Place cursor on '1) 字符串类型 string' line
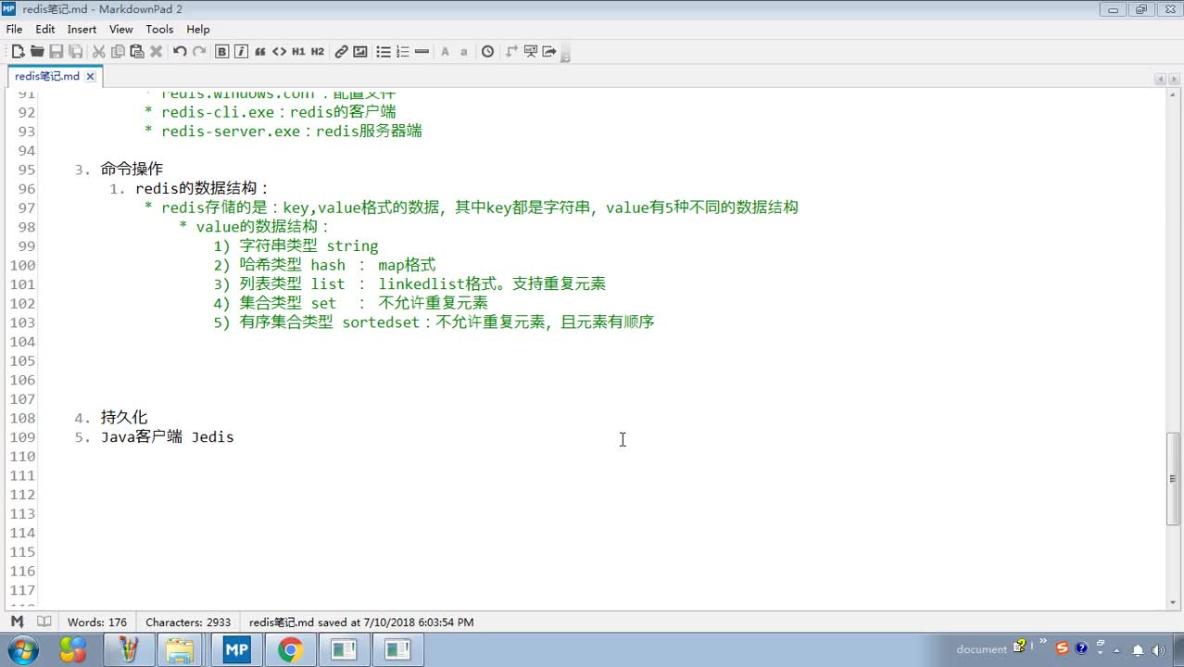 coord(296,246)
